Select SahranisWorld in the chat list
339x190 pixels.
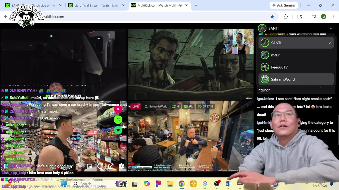pyautogui.click(x=296, y=79)
